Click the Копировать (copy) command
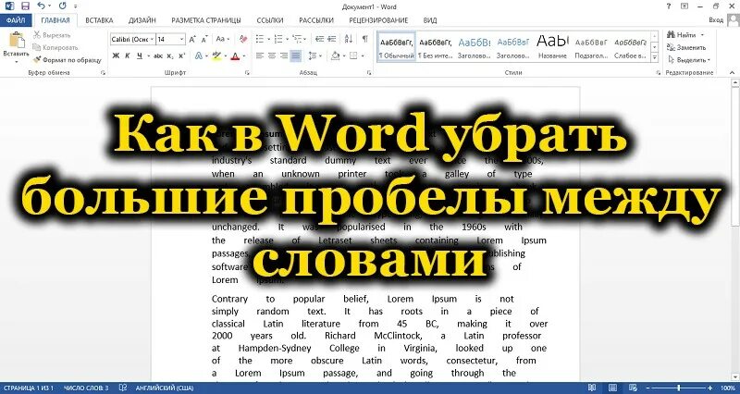Screen dimensions: 740x394 coord(55,48)
